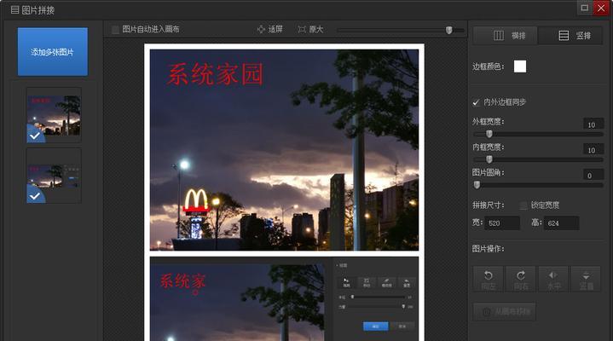Open the white 边框颜色 color swatch
Image resolution: width=613 pixels, height=341 pixels.
[519, 66]
